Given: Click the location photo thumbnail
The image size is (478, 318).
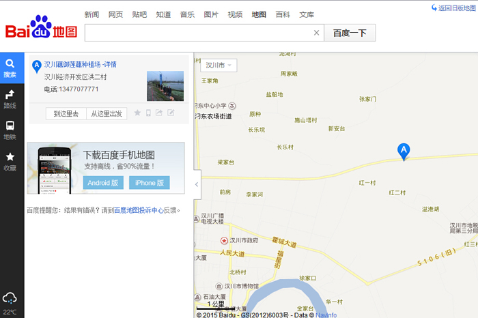Looking at the screenshot, I should (165, 86).
